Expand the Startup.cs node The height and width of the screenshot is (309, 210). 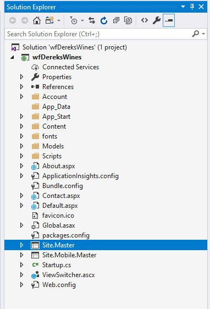pos(21,265)
